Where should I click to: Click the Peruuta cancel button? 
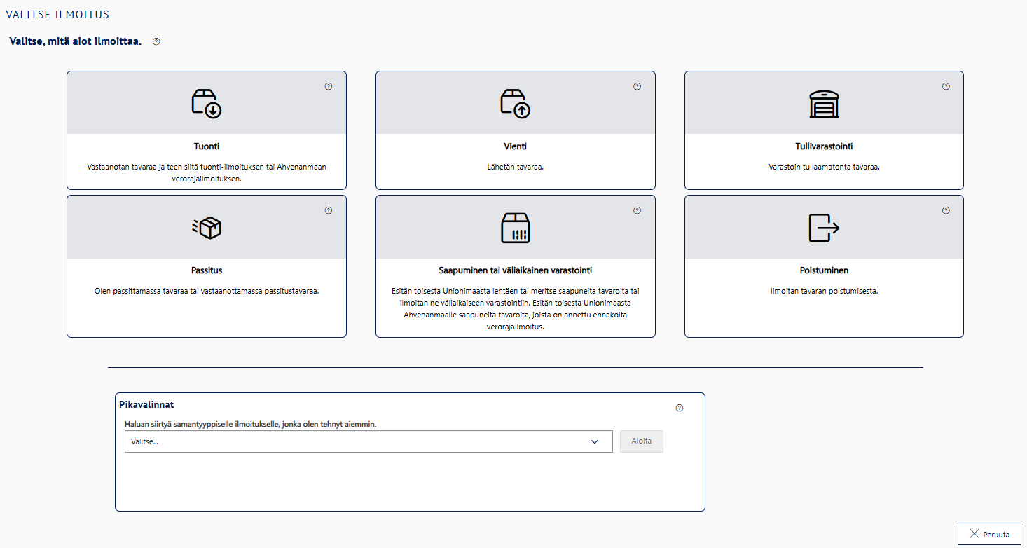(x=989, y=534)
